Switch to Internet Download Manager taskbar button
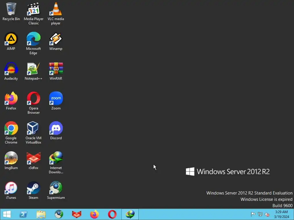The height and width of the screenshot is (220, 294). pyautogui.click(x=130, y=214)
